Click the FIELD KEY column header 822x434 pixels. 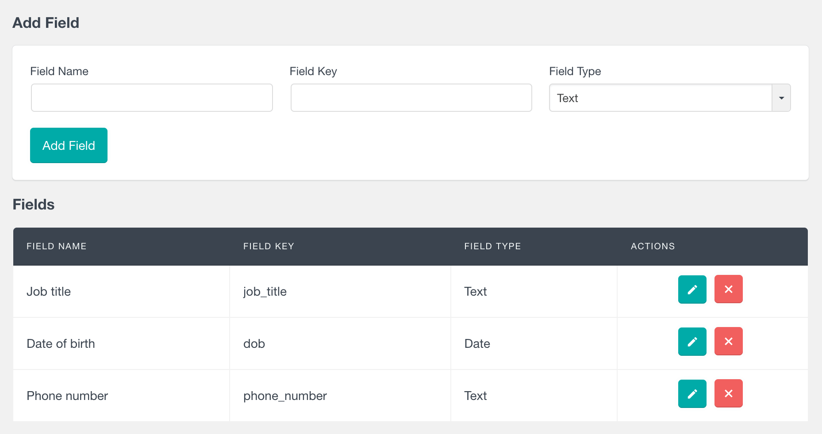click(x=269, y=247)
